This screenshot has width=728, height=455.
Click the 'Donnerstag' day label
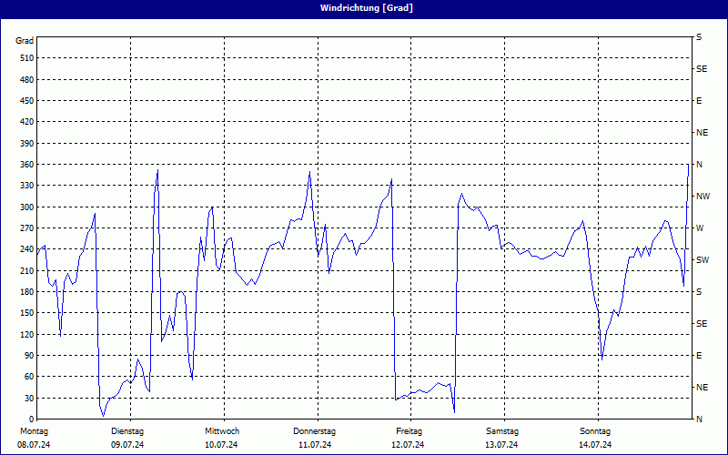(x=314, y=431)
